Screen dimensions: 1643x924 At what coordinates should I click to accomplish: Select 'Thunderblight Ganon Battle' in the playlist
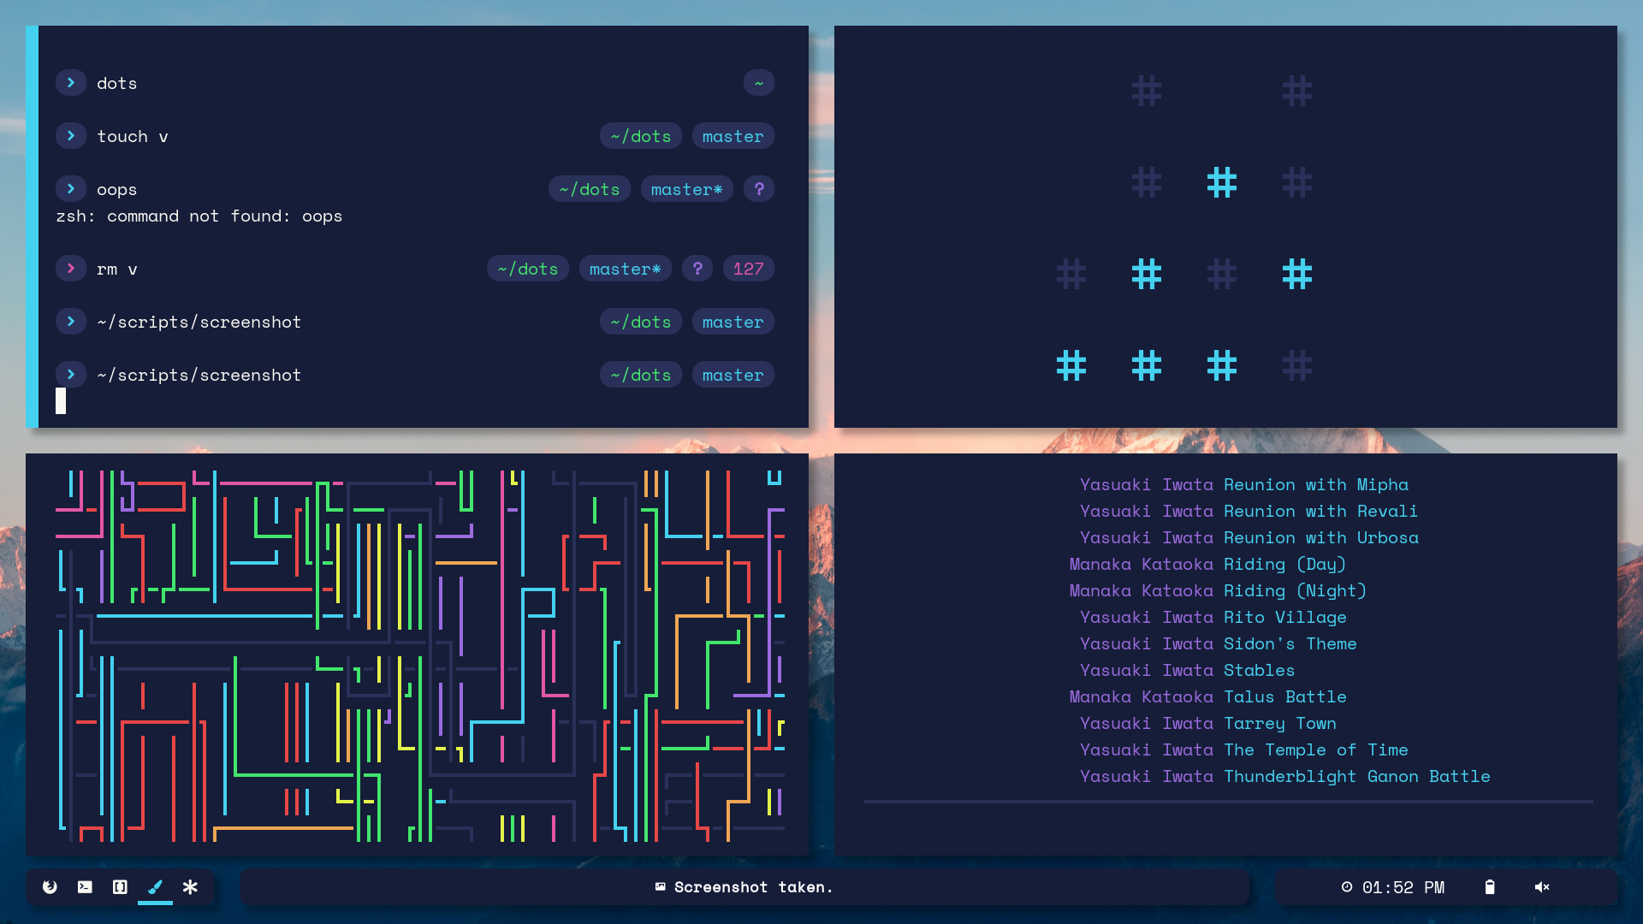pyautogui.click(x=1356, y=777)
